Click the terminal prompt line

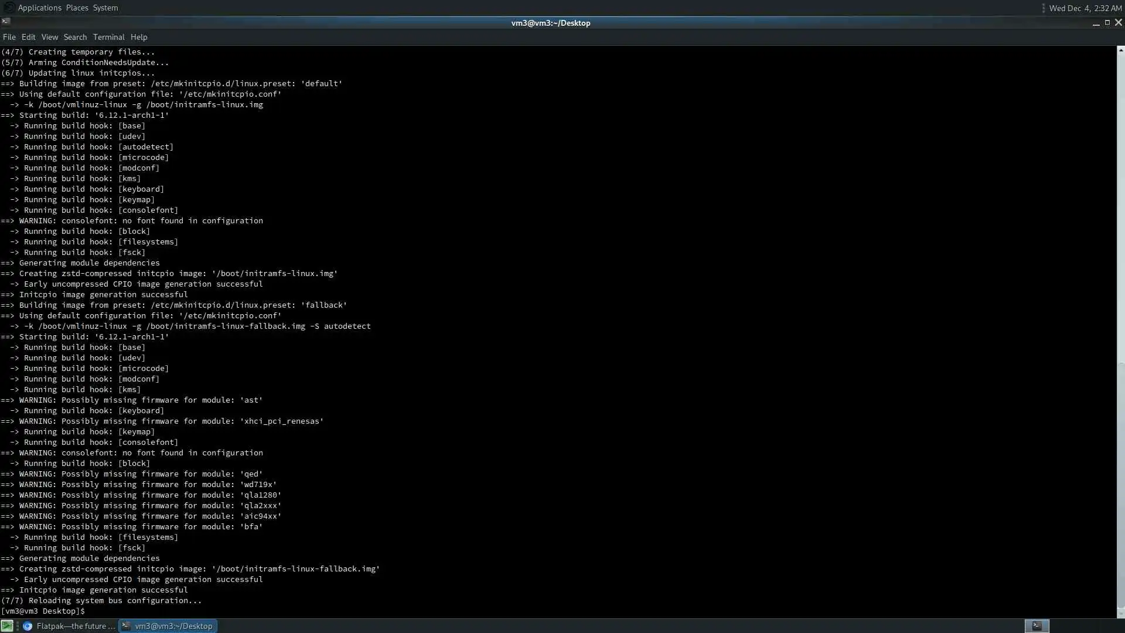pos(44,611)
